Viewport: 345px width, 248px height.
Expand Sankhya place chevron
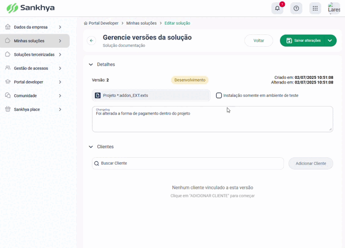pyautogui.click(x=60, y=109)
